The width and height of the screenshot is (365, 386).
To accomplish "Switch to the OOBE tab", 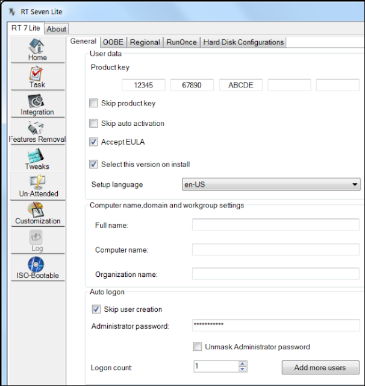I will (x=113, y=42).
